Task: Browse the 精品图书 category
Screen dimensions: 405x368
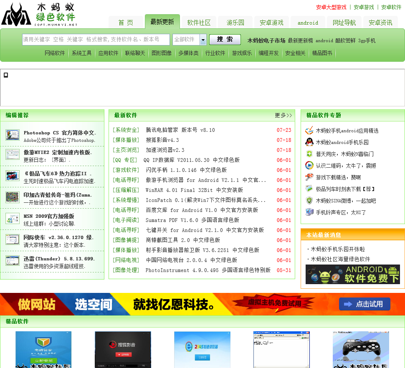Action: tap(322, 53)
